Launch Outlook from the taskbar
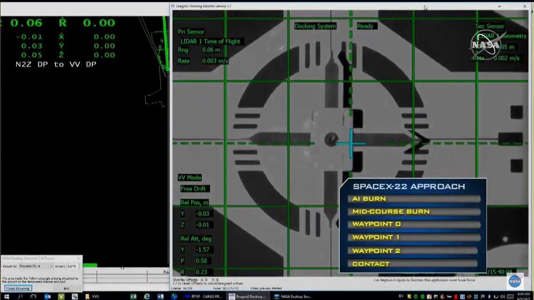Screen dimensions: 534x300 pos(47,296)
